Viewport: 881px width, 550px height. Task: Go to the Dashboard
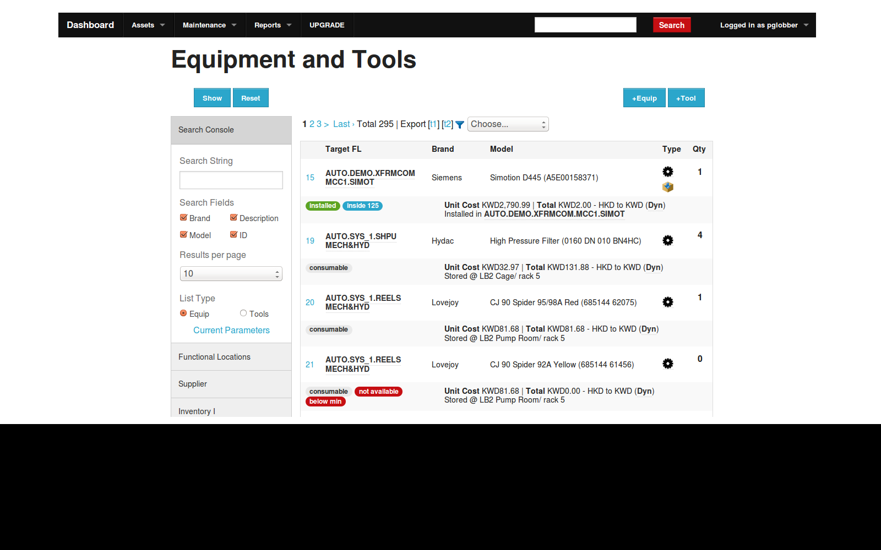(90, 25)
